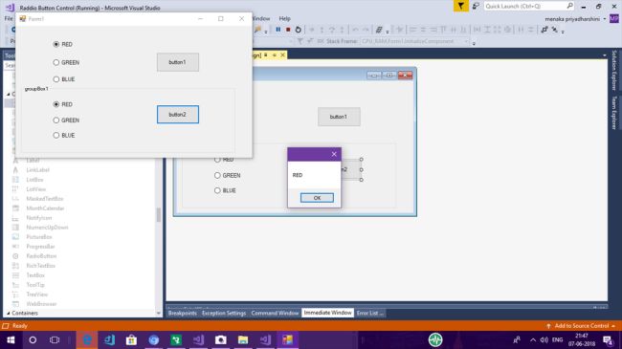Click the Toolbox vertical scrollbar thumb

159,214
